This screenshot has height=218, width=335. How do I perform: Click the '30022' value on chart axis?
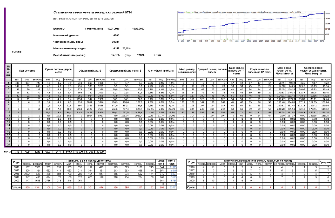point(327,13)
